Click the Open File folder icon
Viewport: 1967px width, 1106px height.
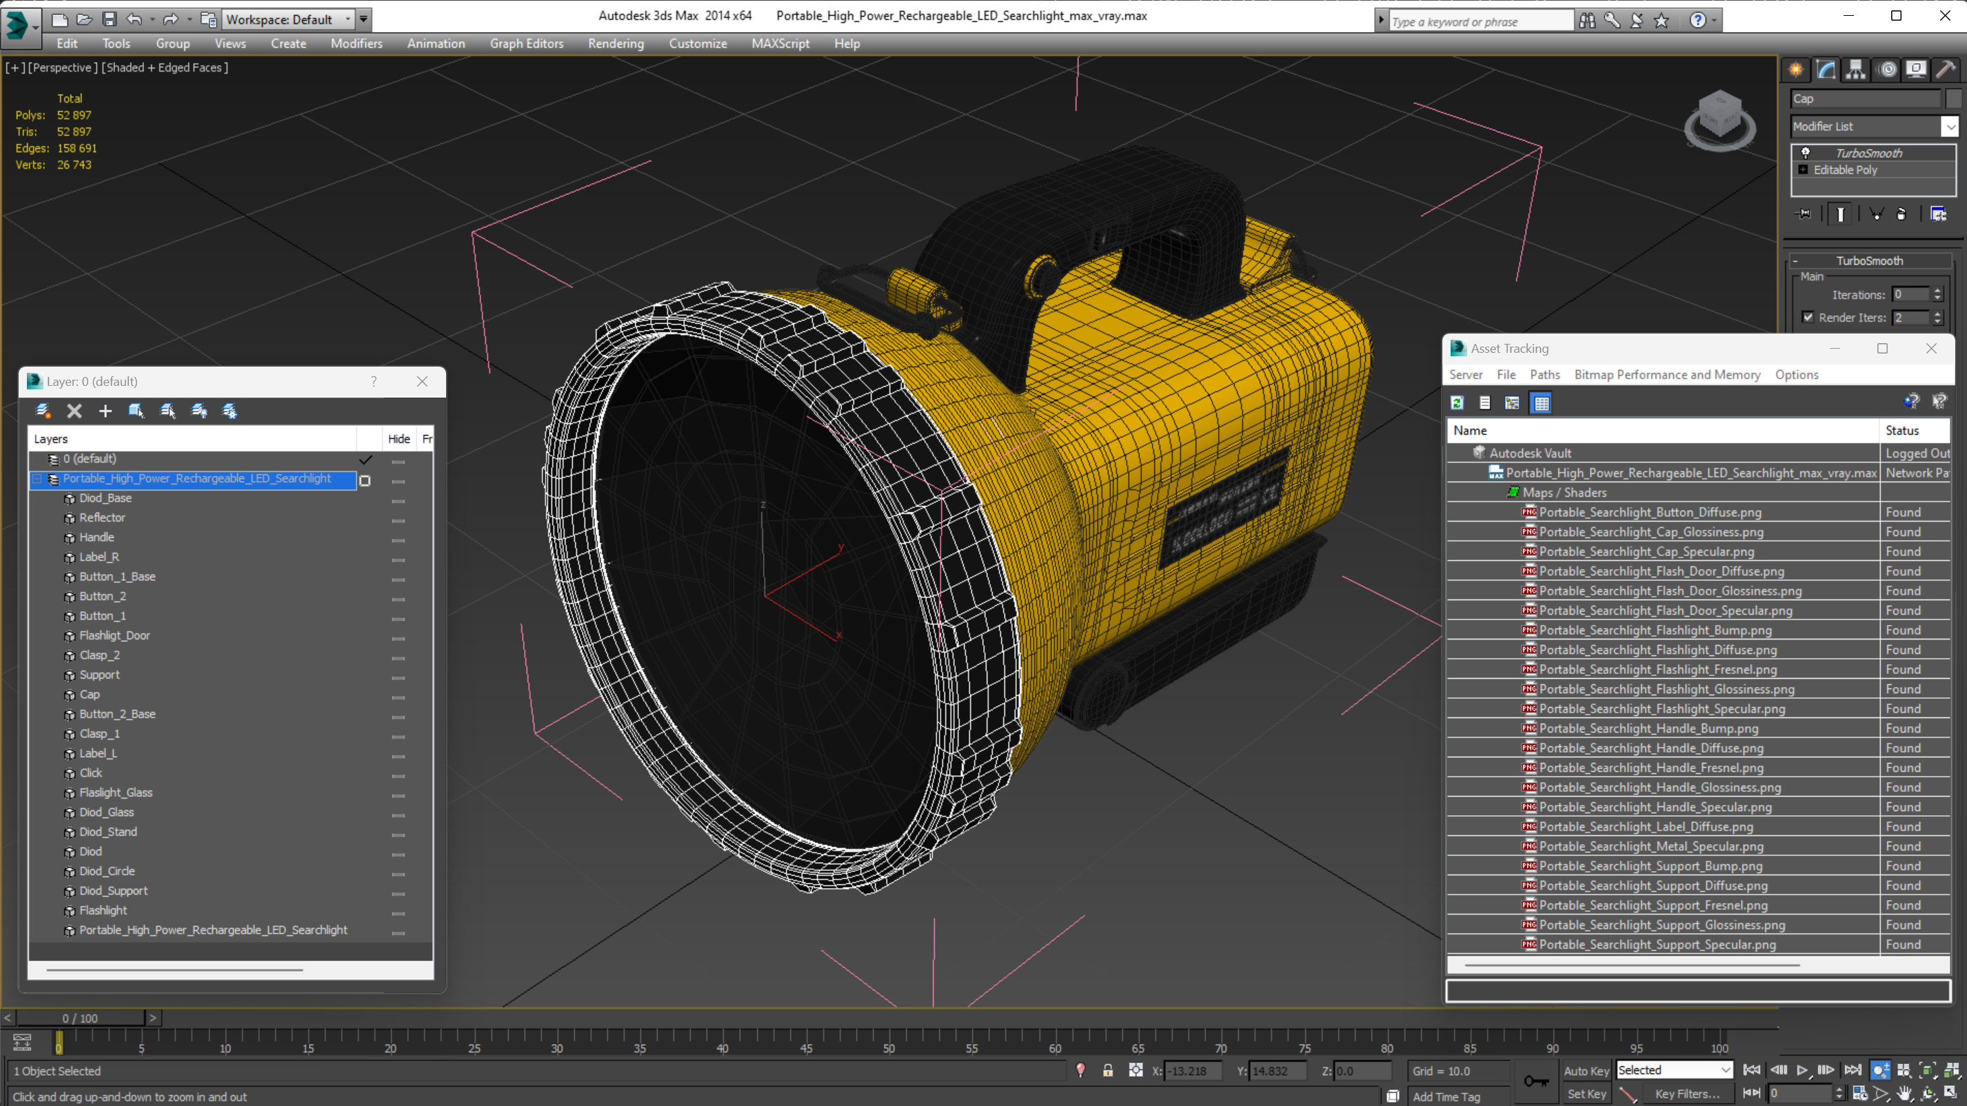click(x=85, y=19)
